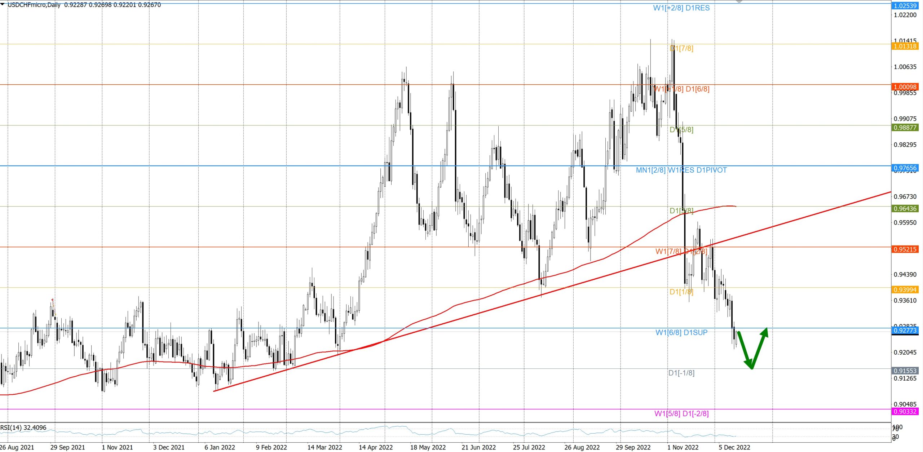The width and height of the screenshot is (923, 452).
Task: Click the magenta 0.90332 price level tag
Action: pos(905,412)
